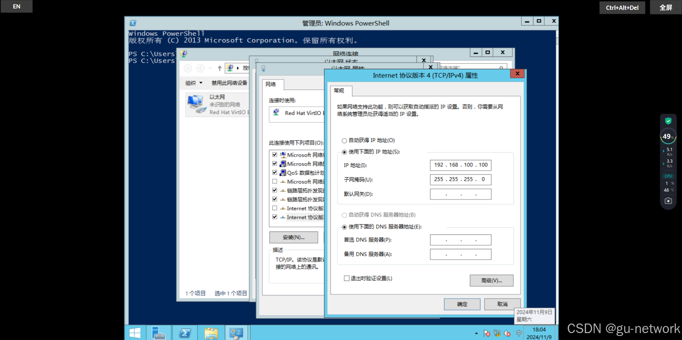Open the Start button on taskbar
Image resolution: width=682 pixels, height=340 pixels.
click(x=135, y=333)
